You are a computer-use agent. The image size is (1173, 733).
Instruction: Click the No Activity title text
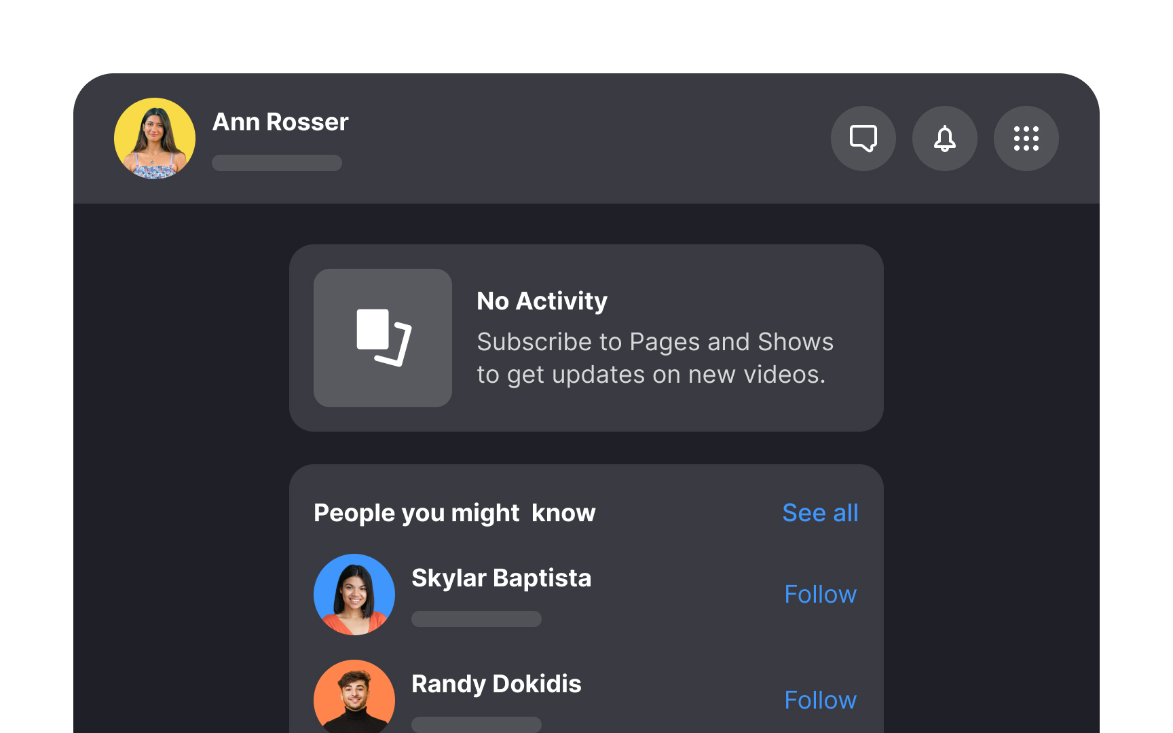[x=542, y=301]
